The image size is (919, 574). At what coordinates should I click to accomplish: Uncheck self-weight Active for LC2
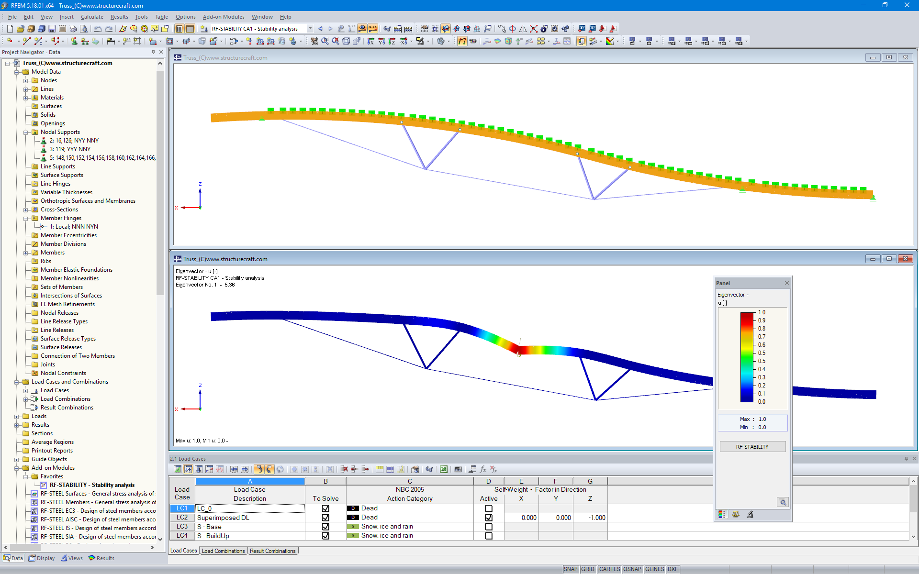click(x=488, y=518)
